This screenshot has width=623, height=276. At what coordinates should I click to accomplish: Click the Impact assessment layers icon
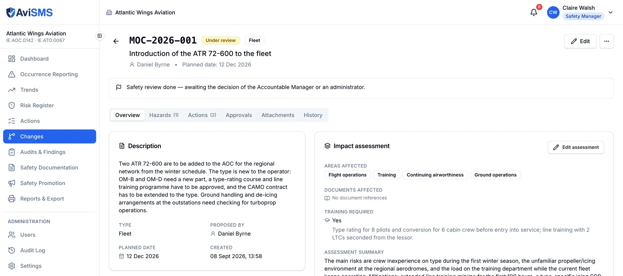[x=327, y=146]
